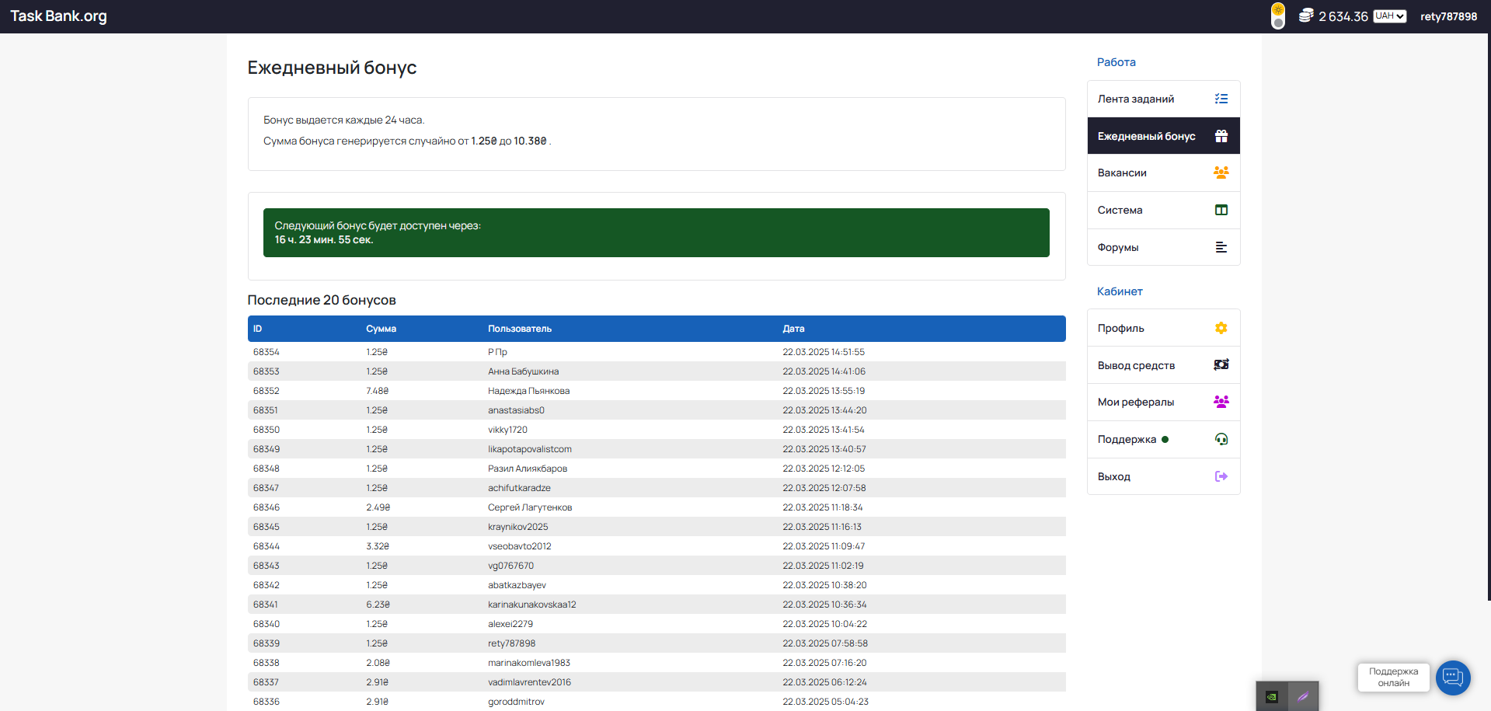Click user vg0767670 in table
Viewport: 1491px width, 711px height.
[x=510, y=566]
